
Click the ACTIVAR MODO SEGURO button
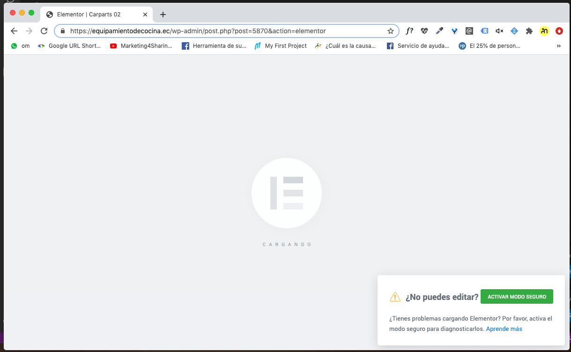[x=517, y=297]
